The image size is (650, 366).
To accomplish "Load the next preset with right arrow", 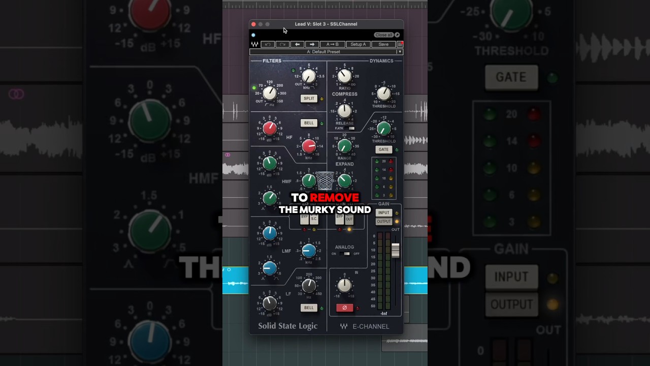I will pos(312,44).
